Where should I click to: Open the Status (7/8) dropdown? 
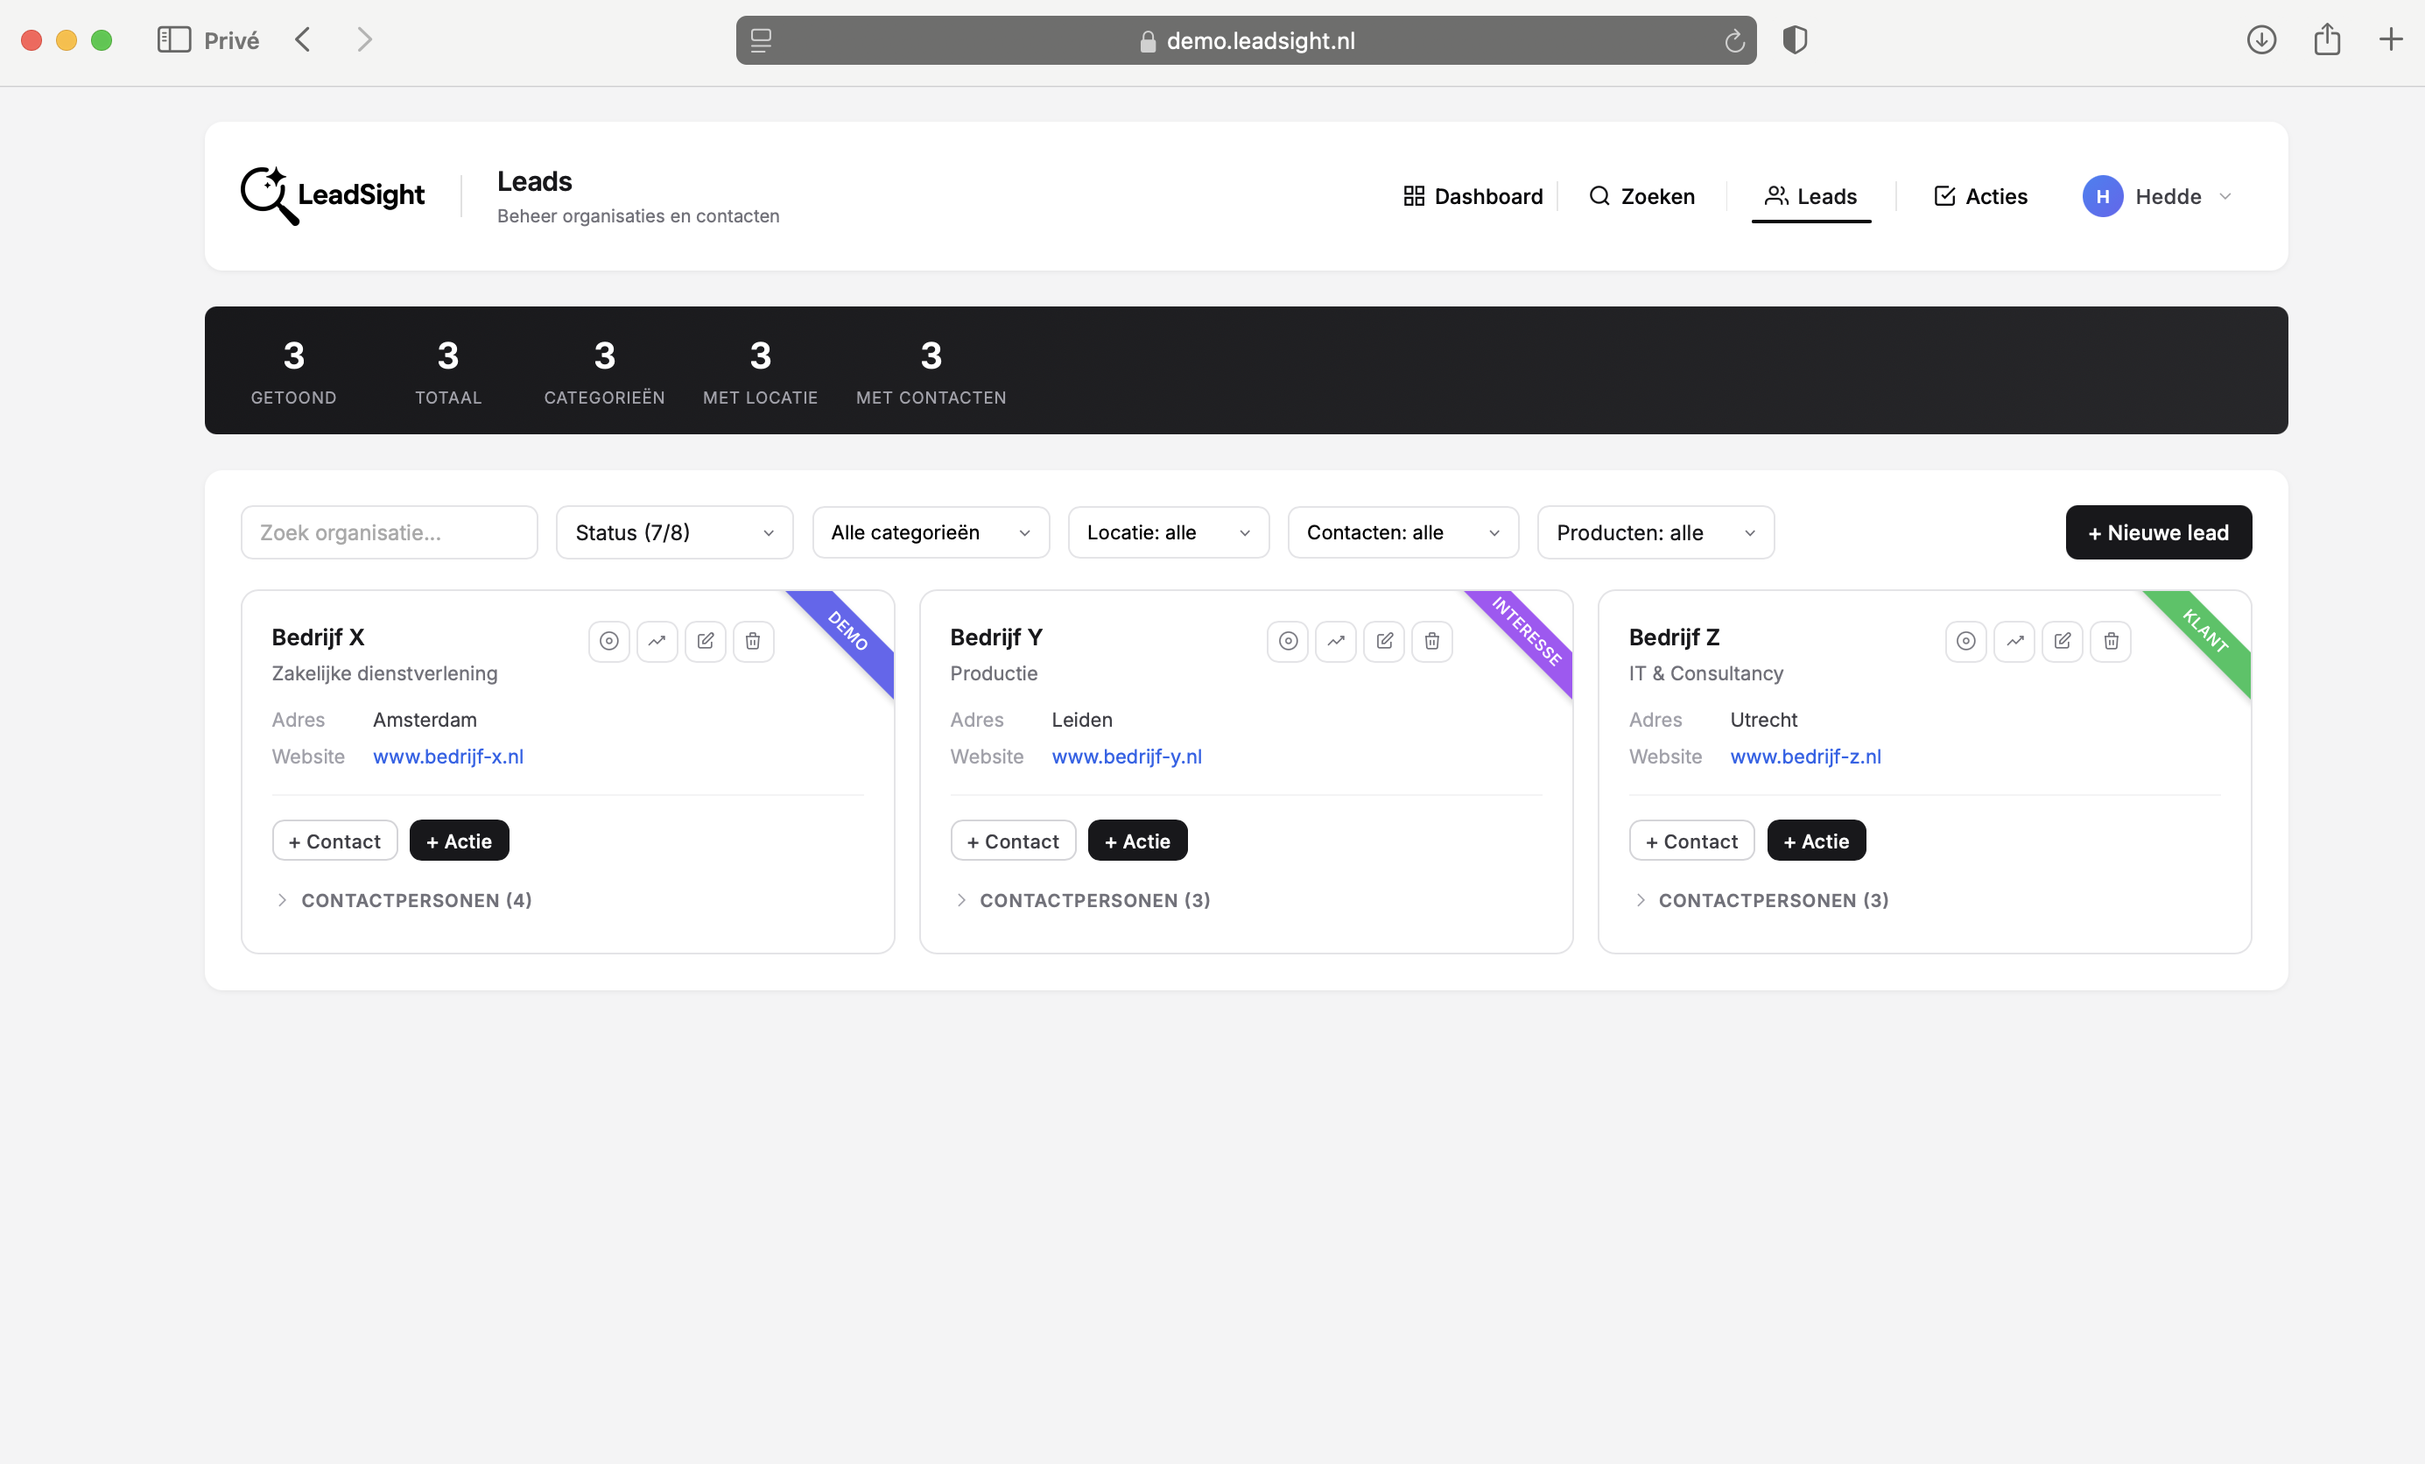pos(674,532)
